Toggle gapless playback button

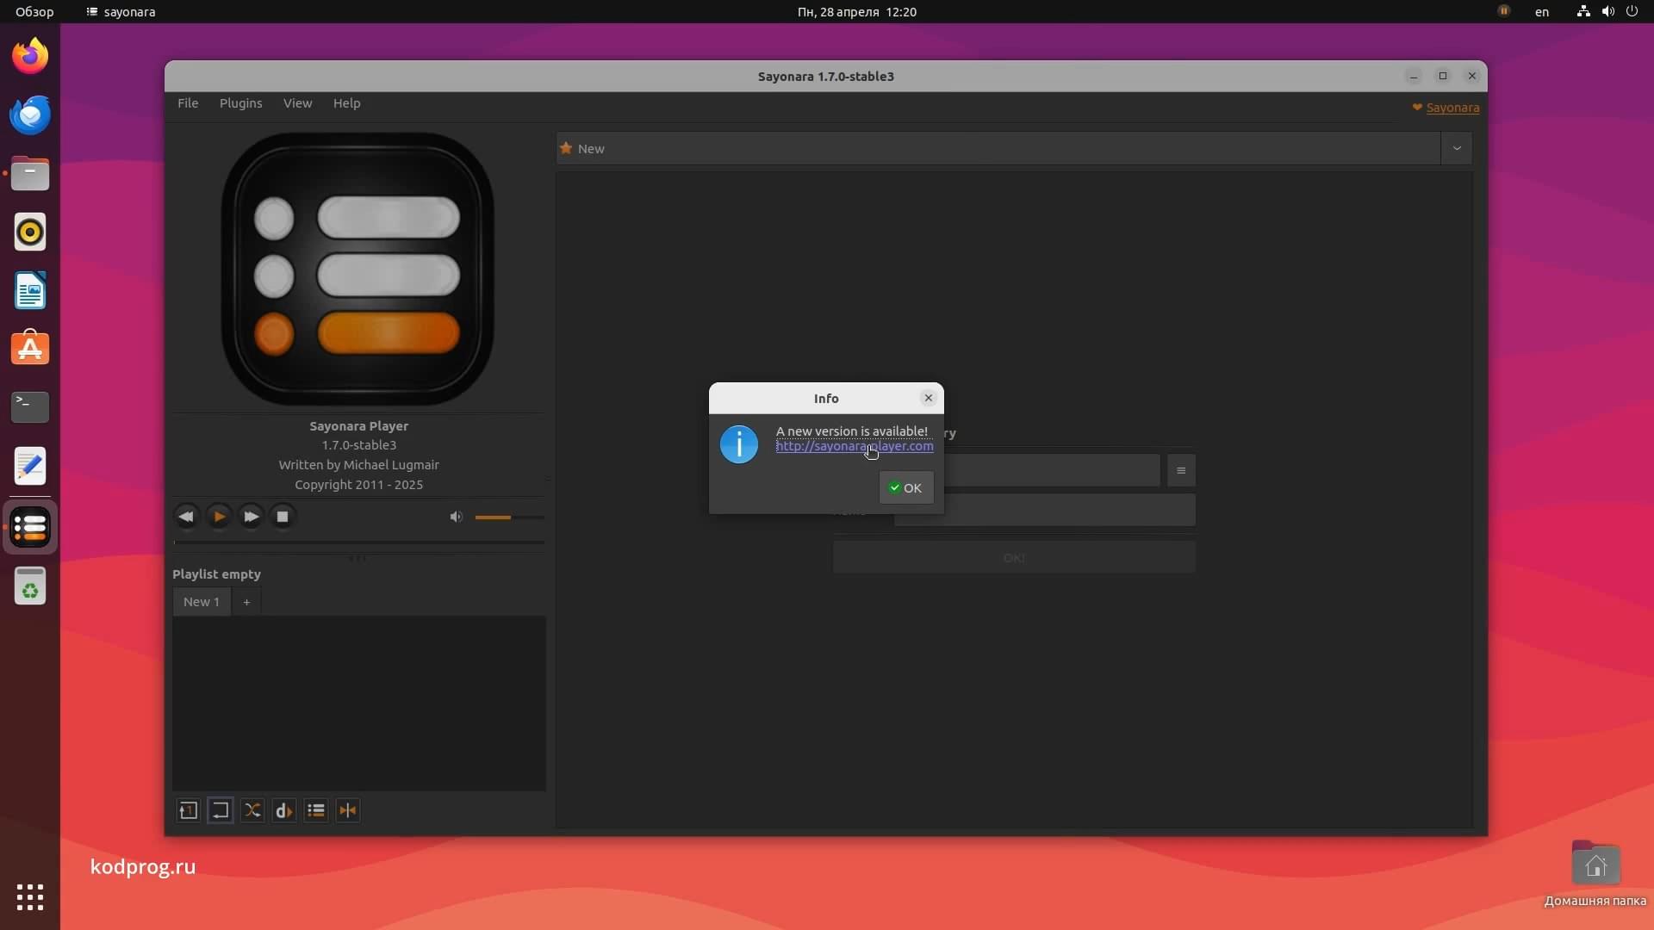coord(348,810)
